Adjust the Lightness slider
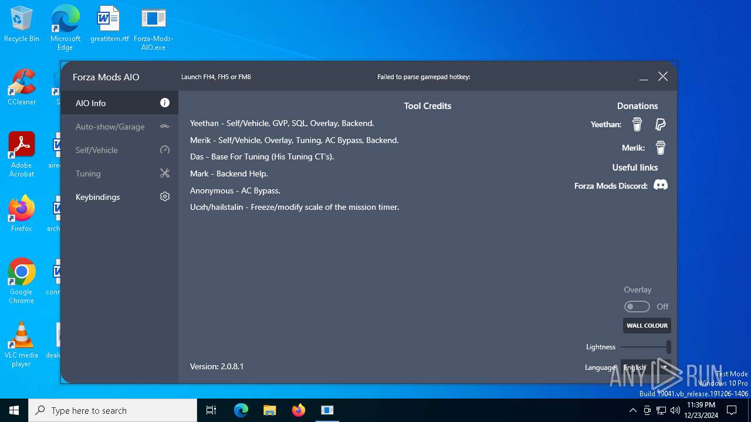 point(646,347)
